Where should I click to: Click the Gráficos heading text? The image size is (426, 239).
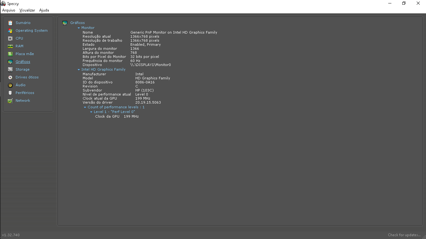coord(77,23)
